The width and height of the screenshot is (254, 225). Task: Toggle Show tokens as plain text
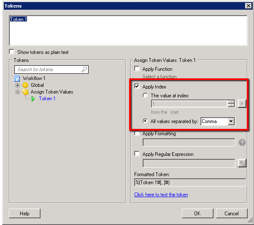[x=12, y=52]
